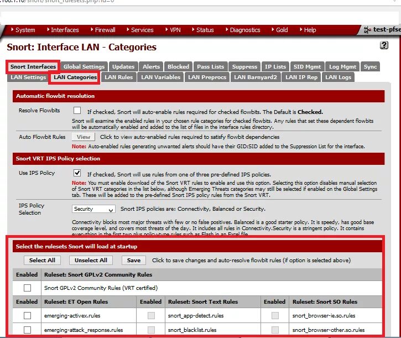Switch to the Suppress tab

[244, 67]
